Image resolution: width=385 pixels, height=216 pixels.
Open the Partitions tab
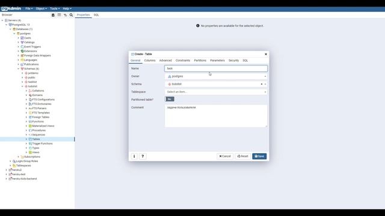pyautogui.click(x=200, y=61)
